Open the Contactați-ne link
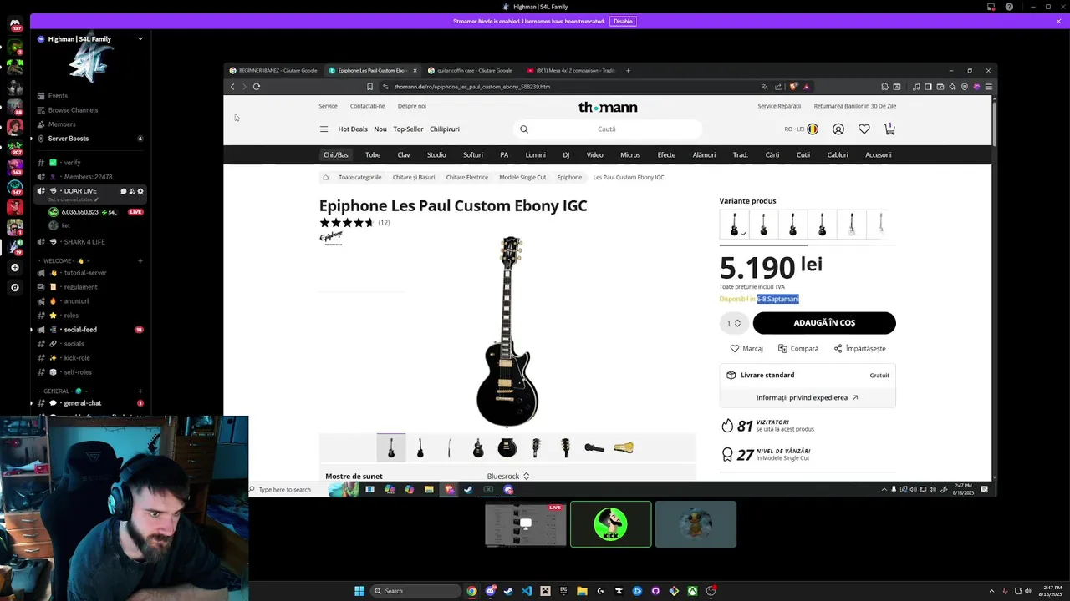This screenshot has height=601, width=1070. [368, 106]
